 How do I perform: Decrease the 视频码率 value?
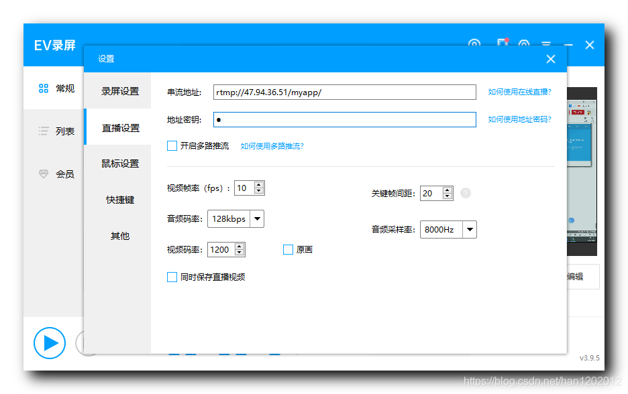(240, 253)
